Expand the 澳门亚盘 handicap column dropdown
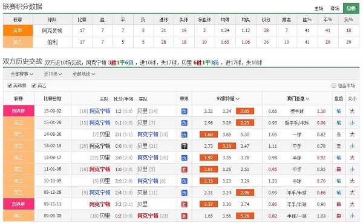363x223 pixels. [x=298, y=99]
